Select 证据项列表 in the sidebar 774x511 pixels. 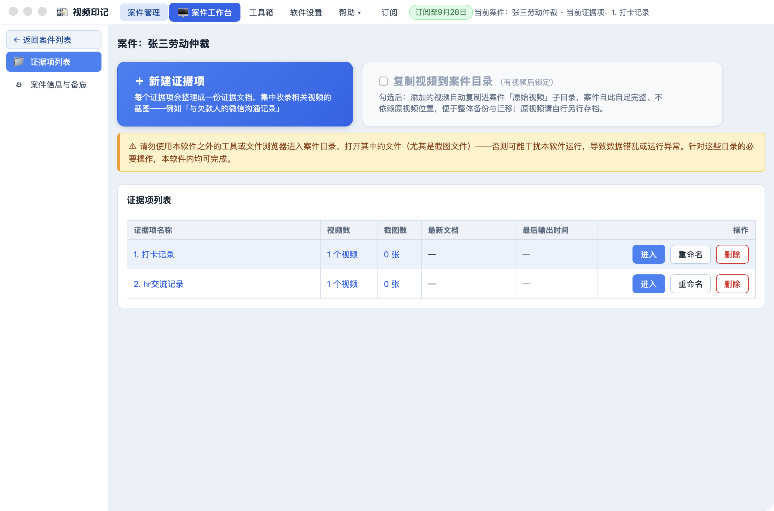coord(54,62)
